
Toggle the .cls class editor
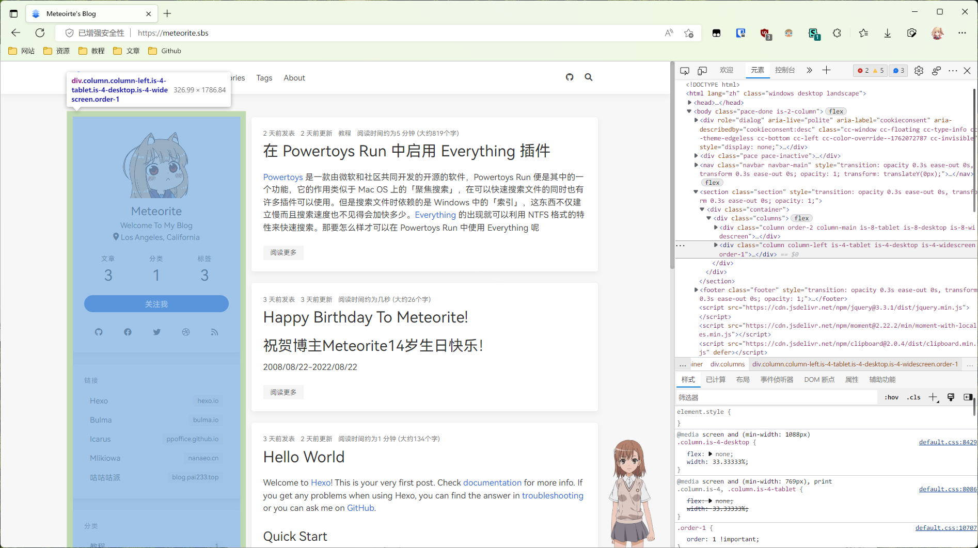click(x=913, y=397)
